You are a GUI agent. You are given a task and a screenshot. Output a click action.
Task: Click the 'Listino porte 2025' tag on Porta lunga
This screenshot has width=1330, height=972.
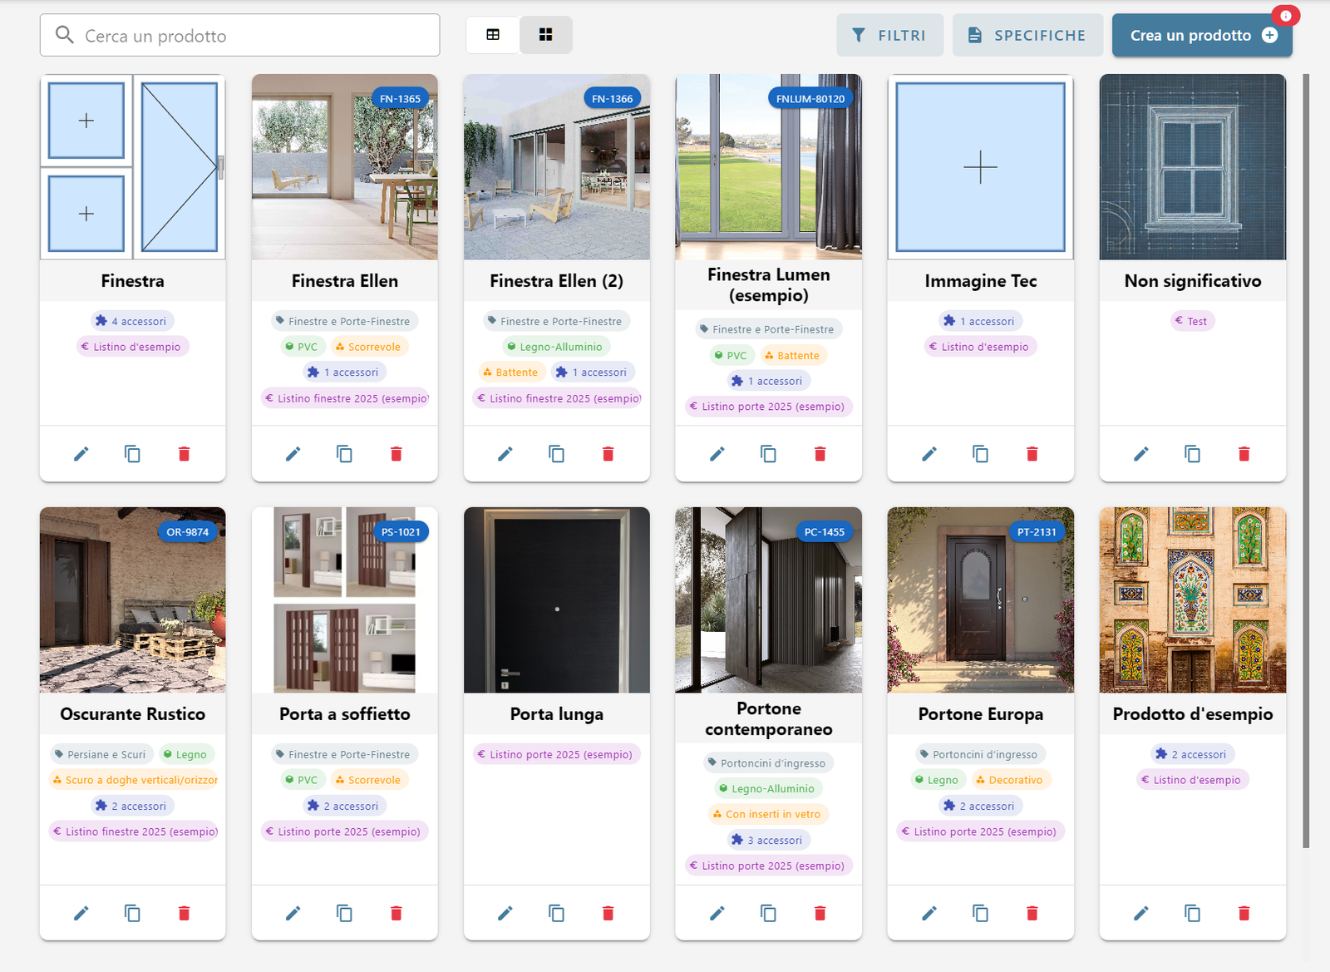click(556, 755)
